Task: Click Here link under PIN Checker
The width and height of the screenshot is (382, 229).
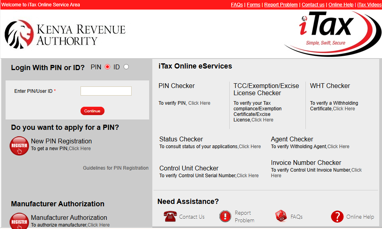Action: pyautogui.click(x=199, y=103)
